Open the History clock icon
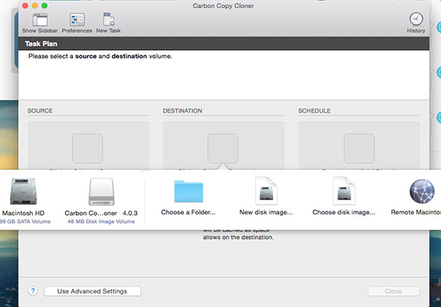This screenshot has height=307, width=441. [416, 19]
